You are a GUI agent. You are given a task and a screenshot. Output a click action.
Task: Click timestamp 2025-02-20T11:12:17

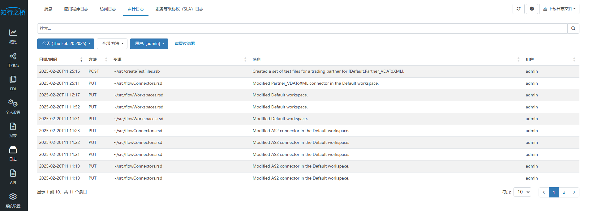click(59, 95)
